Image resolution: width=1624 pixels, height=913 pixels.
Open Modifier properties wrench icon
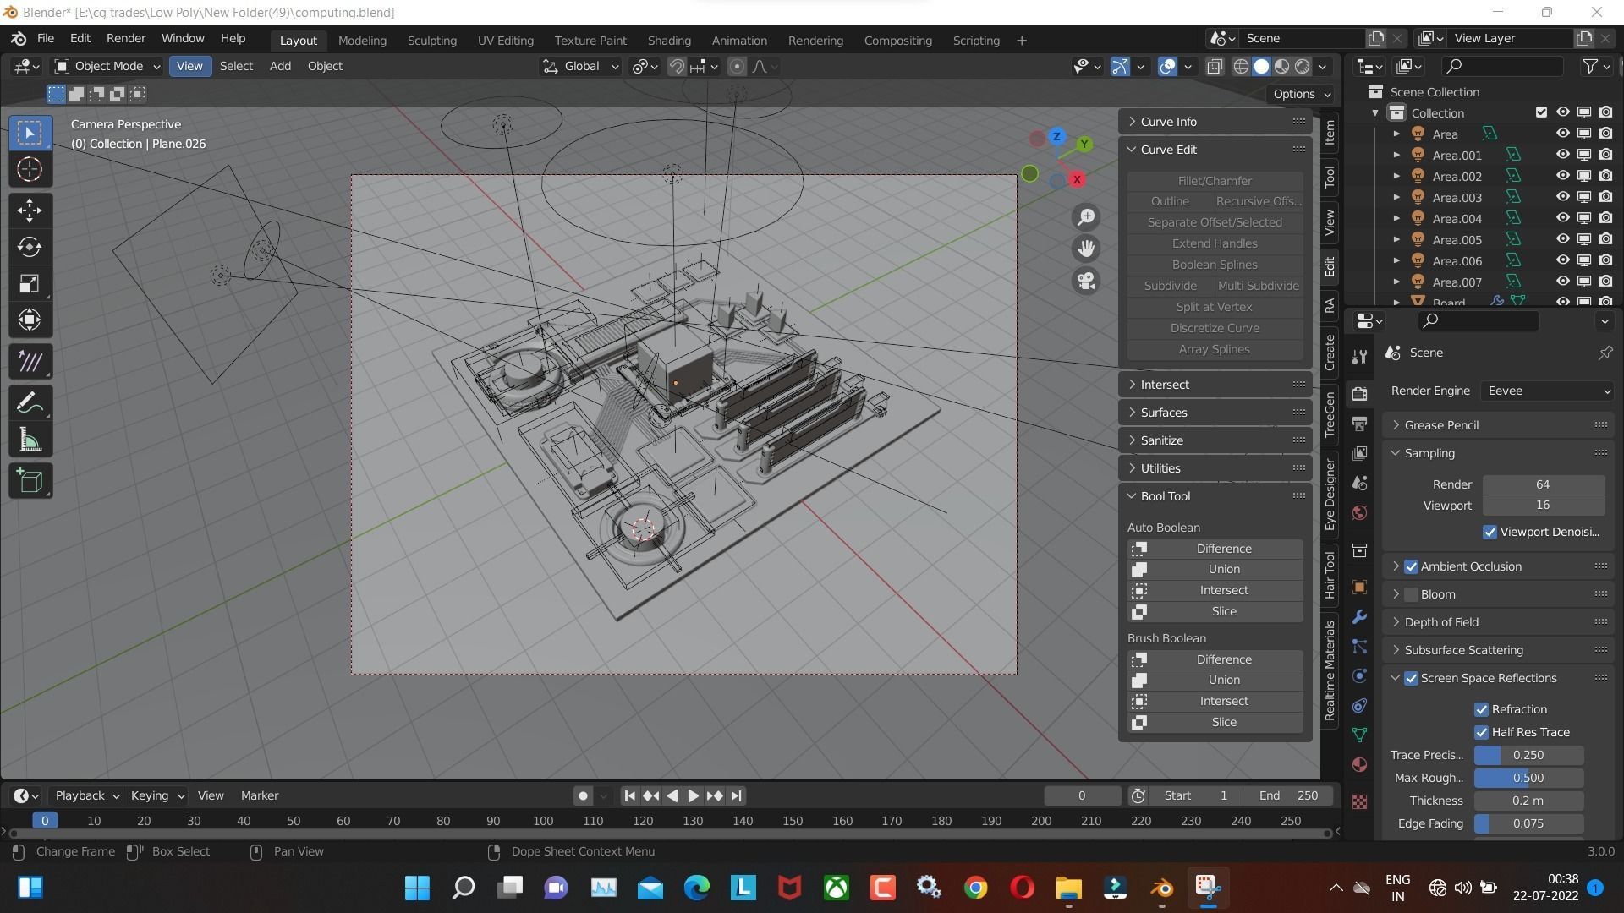tap(1359, 616)
